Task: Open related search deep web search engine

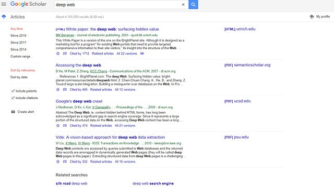Action: (153, 183)
